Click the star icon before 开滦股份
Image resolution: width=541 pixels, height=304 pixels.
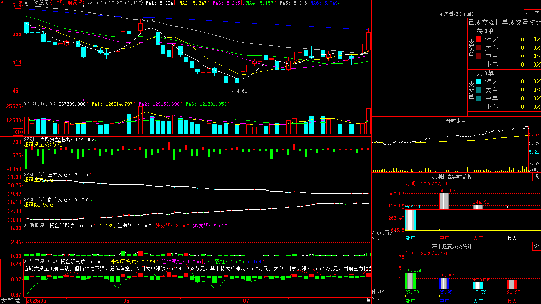pyautogui.click(x=26, y=3)
